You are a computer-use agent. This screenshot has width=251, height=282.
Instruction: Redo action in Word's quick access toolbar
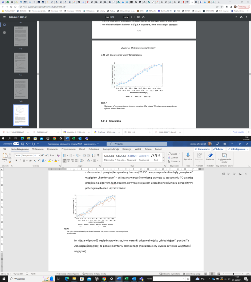(33, 144)
